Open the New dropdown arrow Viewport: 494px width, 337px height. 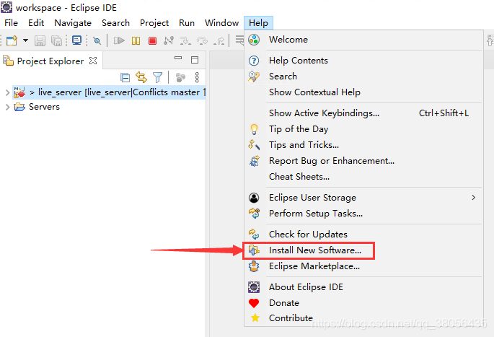tap(25, 40)
